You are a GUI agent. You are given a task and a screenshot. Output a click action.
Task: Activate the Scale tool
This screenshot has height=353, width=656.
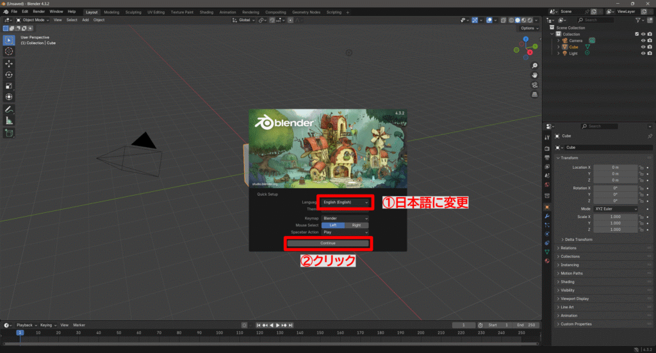(x=9, y=86)
